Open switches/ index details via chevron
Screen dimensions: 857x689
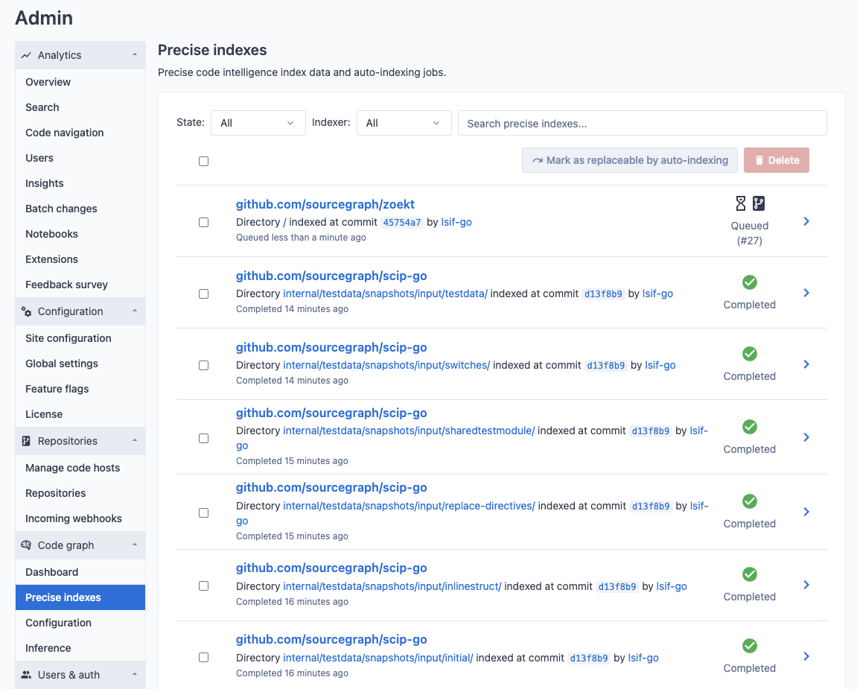pos(806,365)
